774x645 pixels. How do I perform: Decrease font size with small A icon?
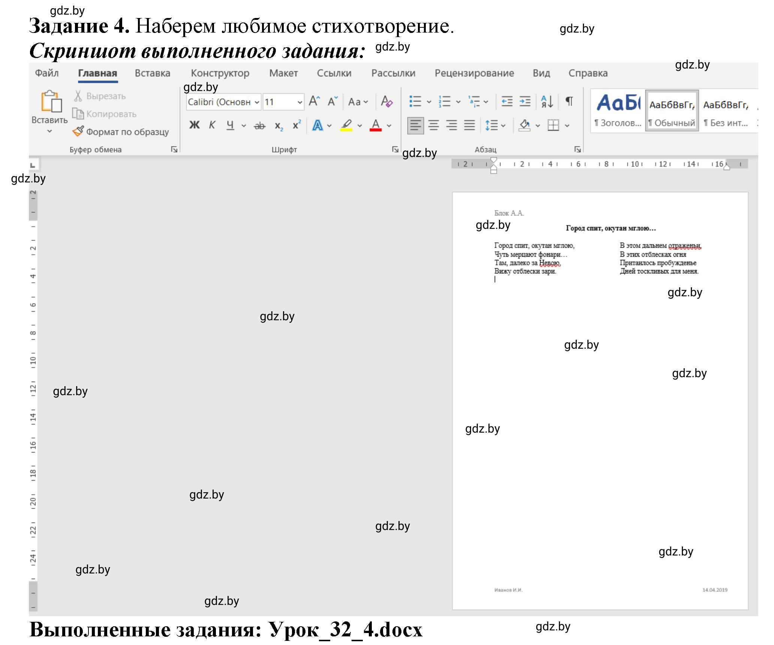click(x=332, y=102)
